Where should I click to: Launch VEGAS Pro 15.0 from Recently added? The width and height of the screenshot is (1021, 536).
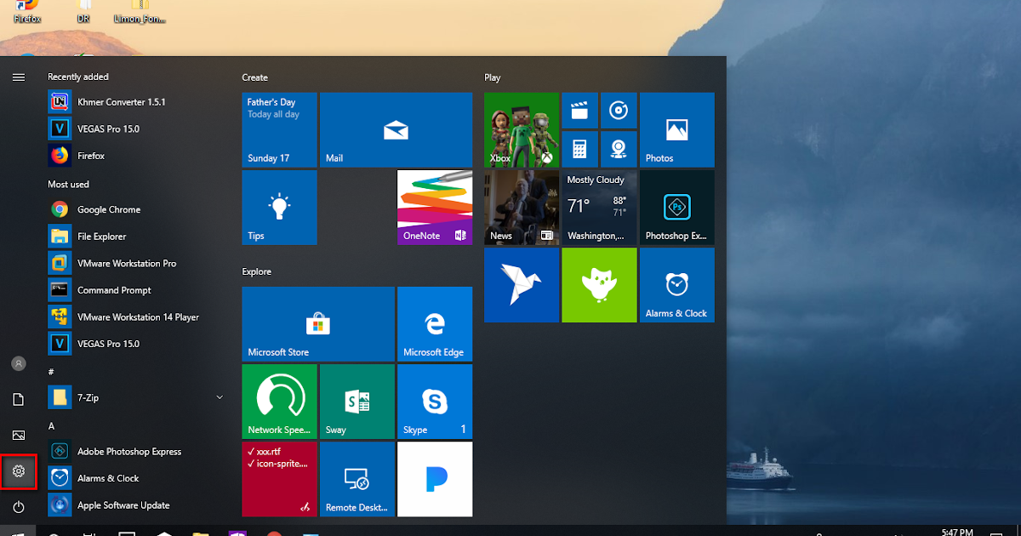point(104,128)
